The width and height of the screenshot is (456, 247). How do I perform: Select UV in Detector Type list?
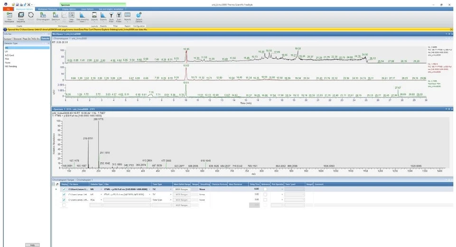(6, 52)
